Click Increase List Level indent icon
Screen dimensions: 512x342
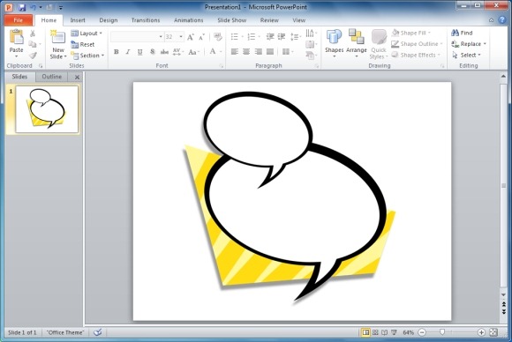282,36
